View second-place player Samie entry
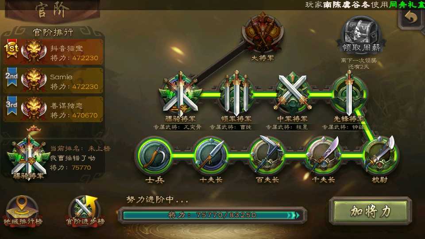Viewport: 425px width, 239px height. 54,81
